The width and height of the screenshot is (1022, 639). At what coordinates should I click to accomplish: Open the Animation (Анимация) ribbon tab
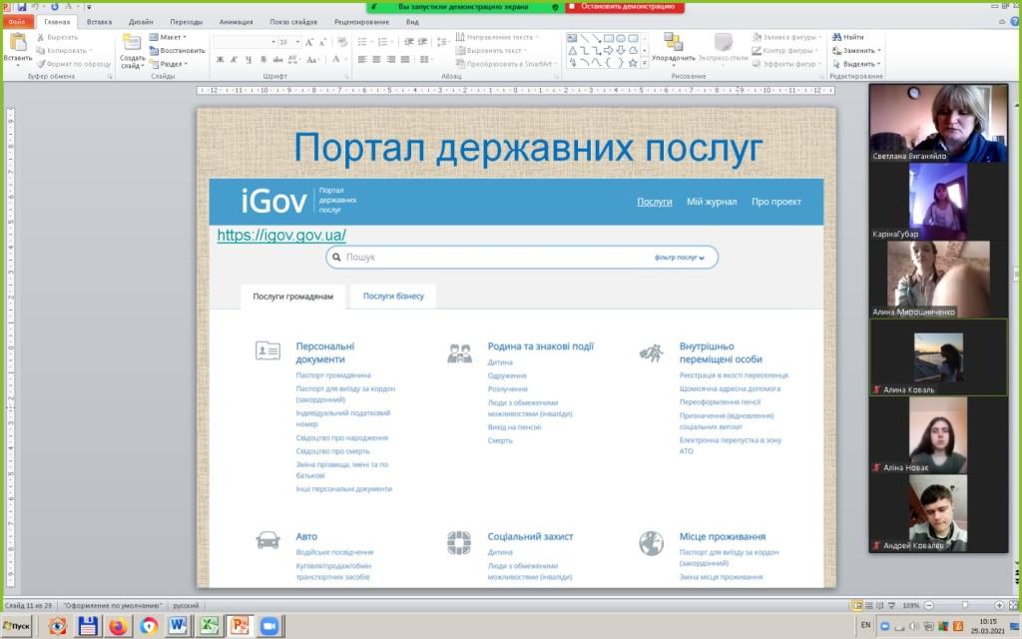tap(236, 21)
